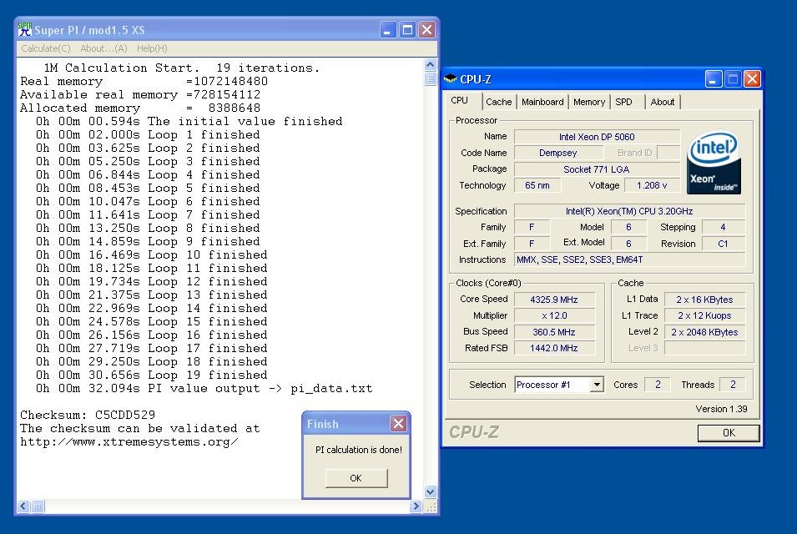Click the OK button in CPU-Z
The image size is (797, 534).
[x=729, y=433]
